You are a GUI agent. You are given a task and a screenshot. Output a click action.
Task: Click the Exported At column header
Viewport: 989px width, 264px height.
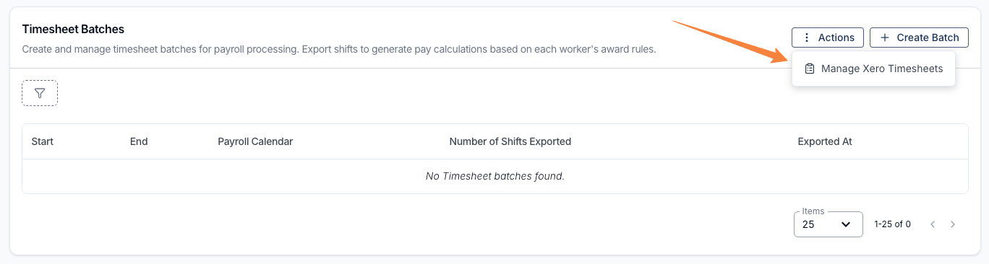pos(825,141)
